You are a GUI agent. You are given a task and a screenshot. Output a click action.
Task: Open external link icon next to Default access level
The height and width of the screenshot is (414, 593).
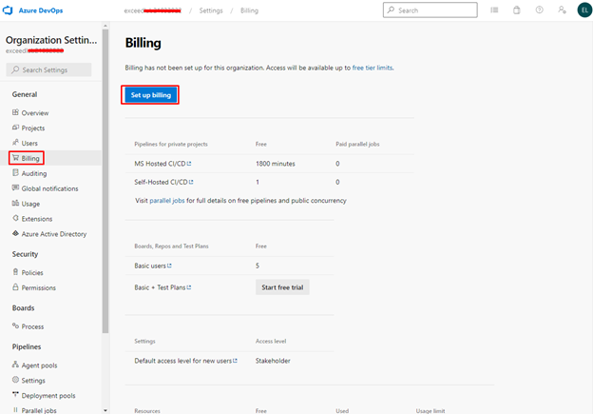click(236, 361)
